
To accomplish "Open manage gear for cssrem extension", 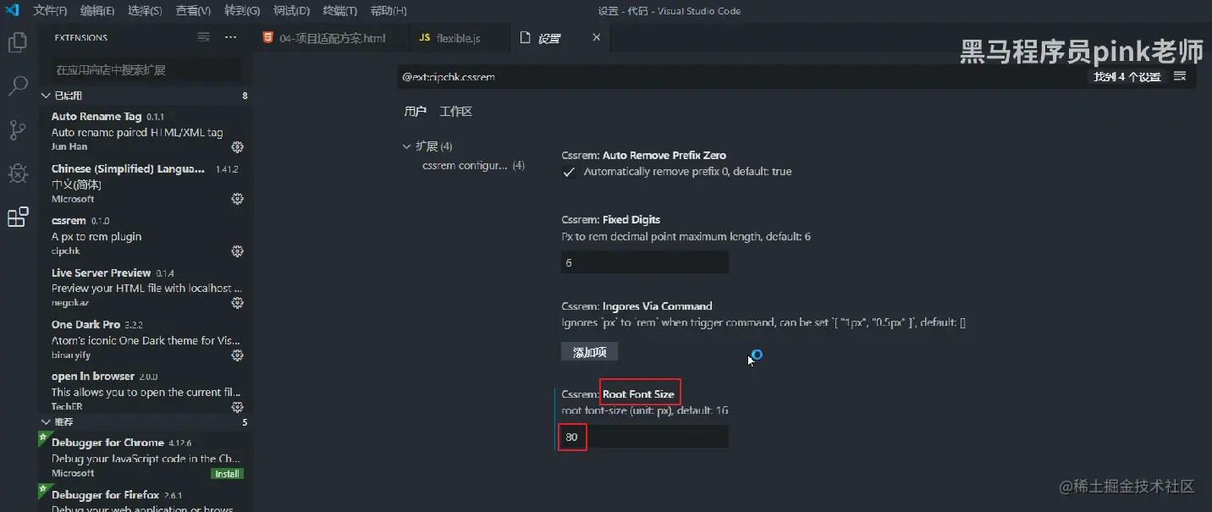I will click(238, 251).
